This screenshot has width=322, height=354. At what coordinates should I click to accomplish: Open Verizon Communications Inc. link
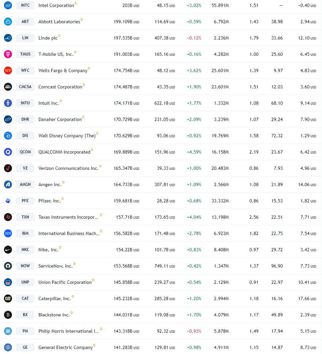(68, 168)
